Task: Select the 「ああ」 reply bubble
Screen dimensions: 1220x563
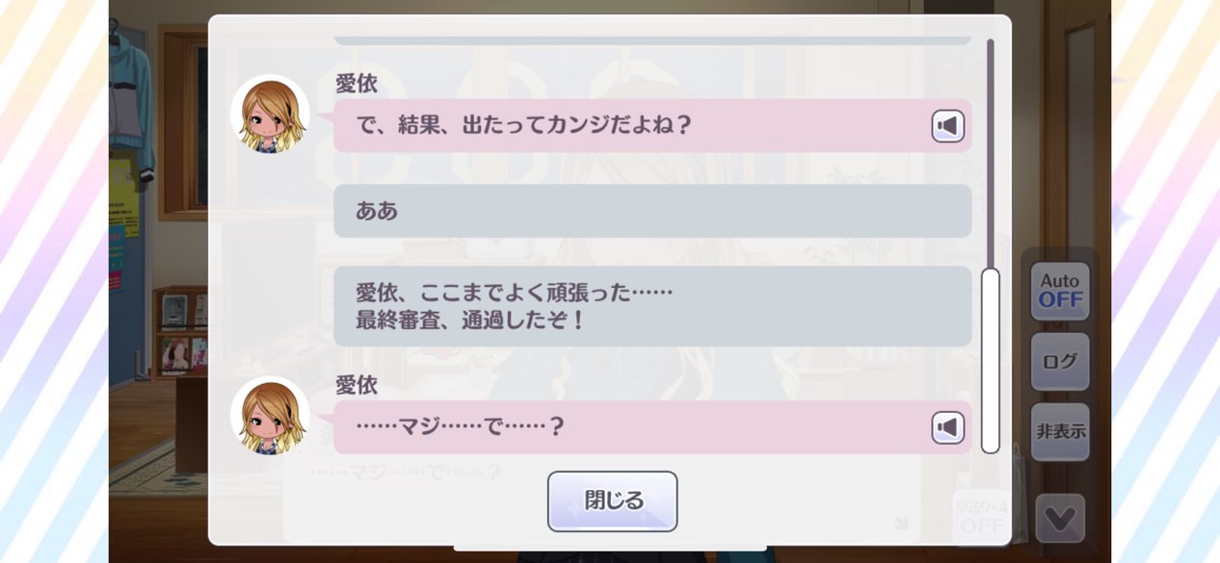Action: pyautogui.click(x=652, y=211)
